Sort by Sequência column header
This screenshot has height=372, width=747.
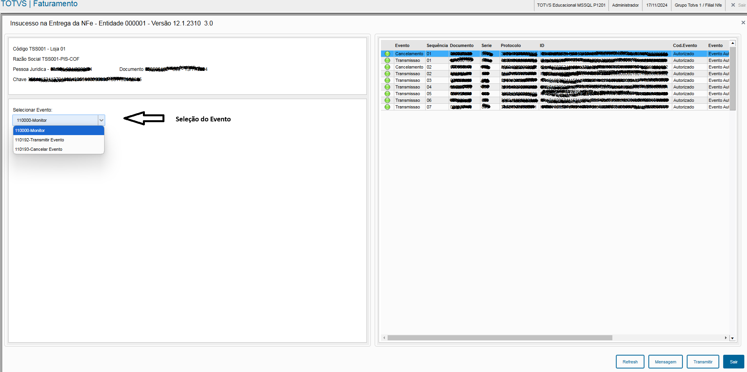[437, 45]
